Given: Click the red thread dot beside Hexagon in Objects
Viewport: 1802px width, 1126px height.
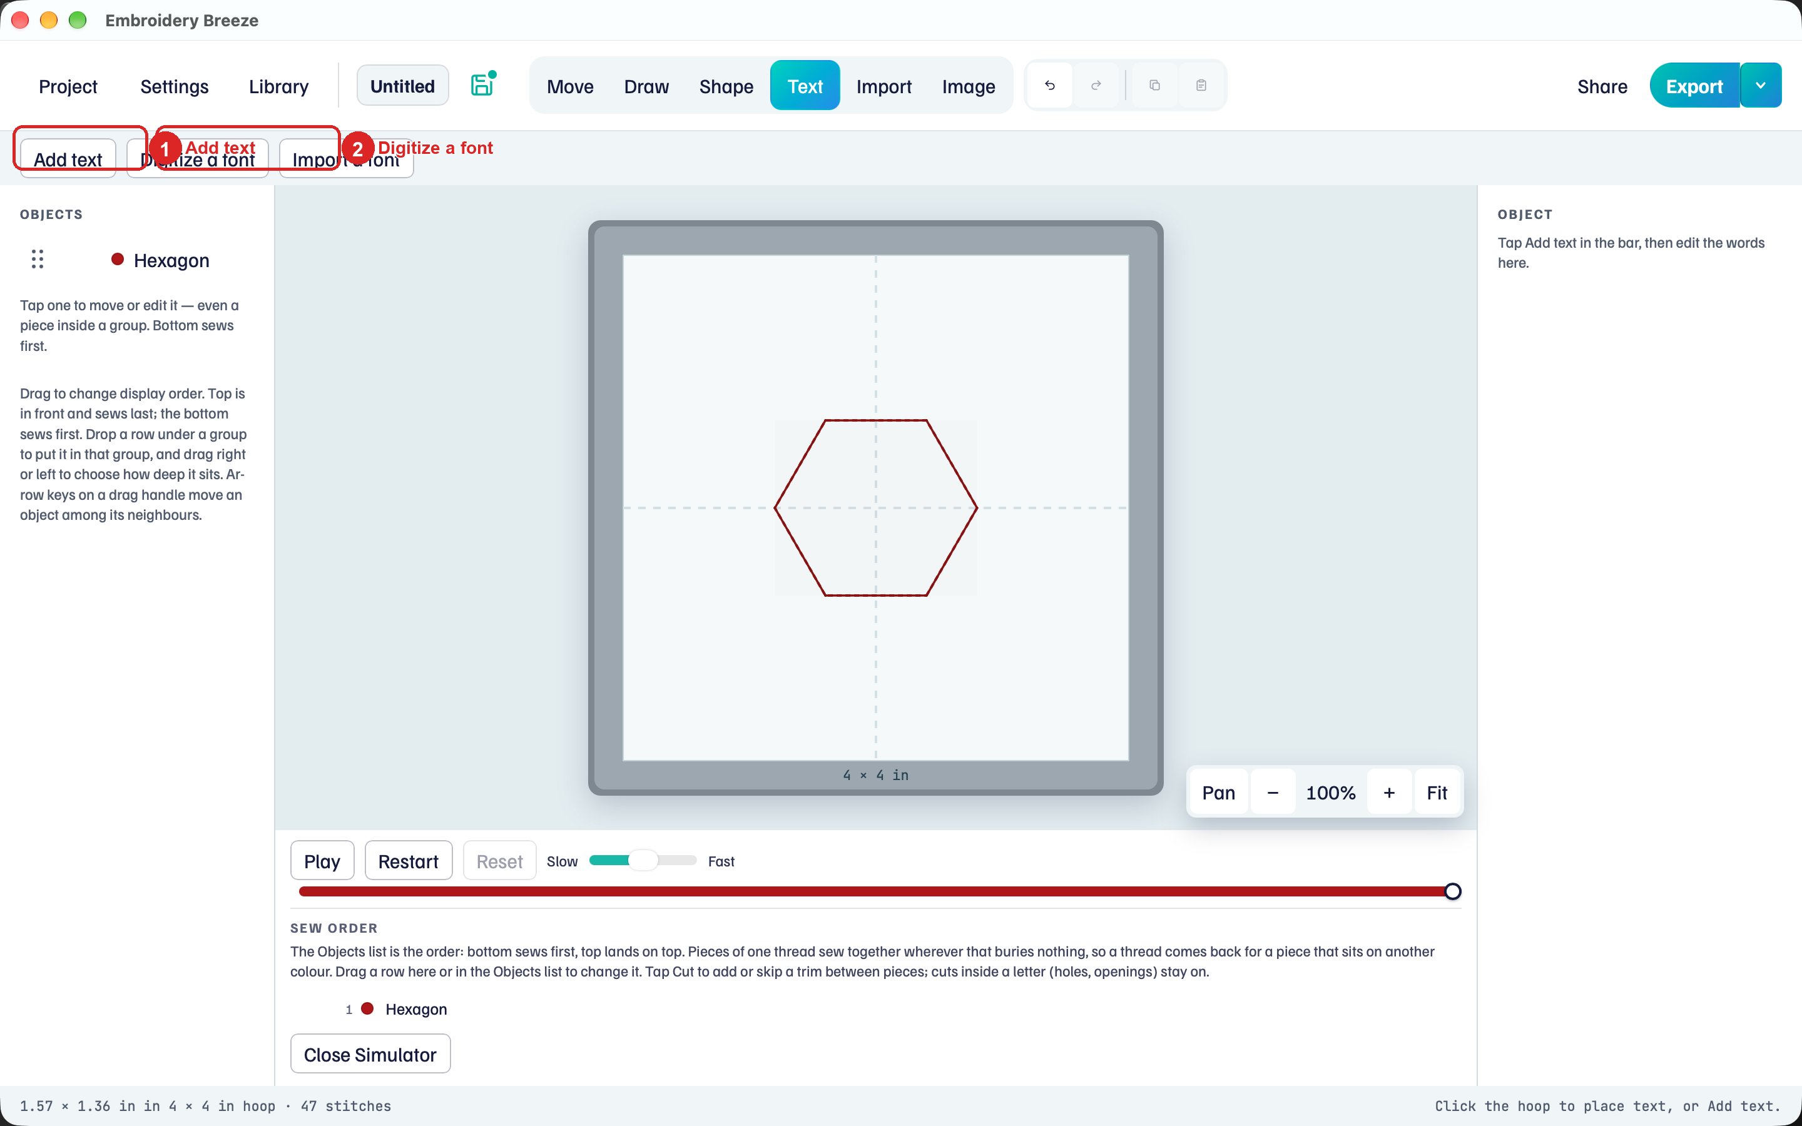Looking at the screenshot, I should pyautogui.click(x=117, y=259).
